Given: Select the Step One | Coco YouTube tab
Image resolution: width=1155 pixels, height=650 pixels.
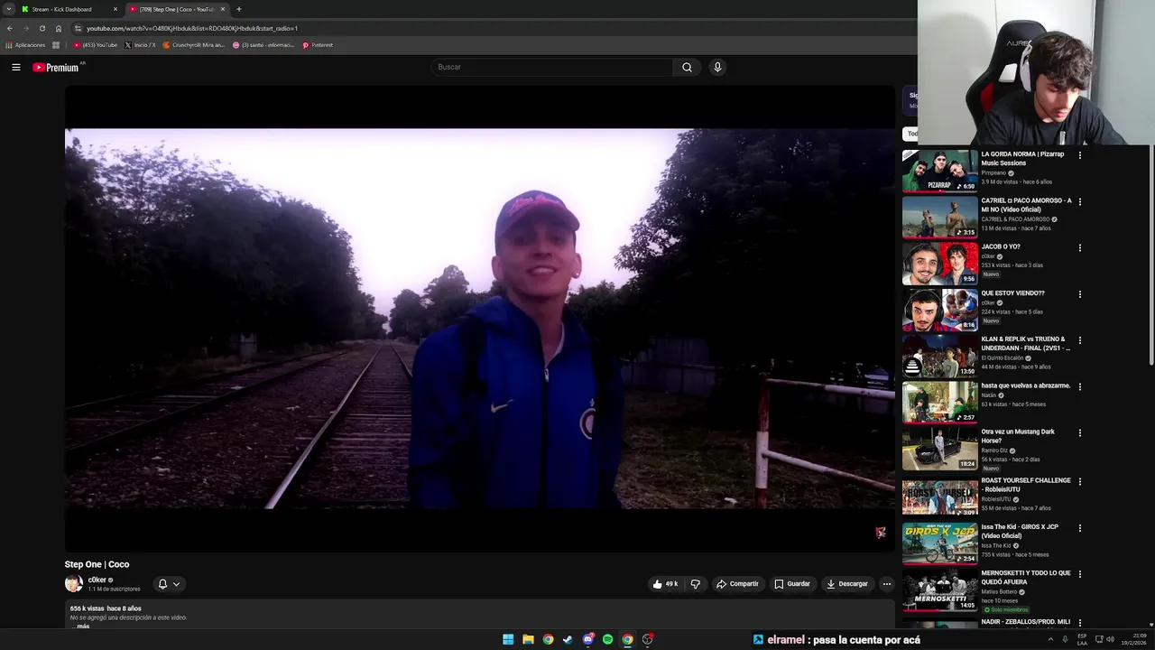Looking at the screenshot, I should coord(177,9).
